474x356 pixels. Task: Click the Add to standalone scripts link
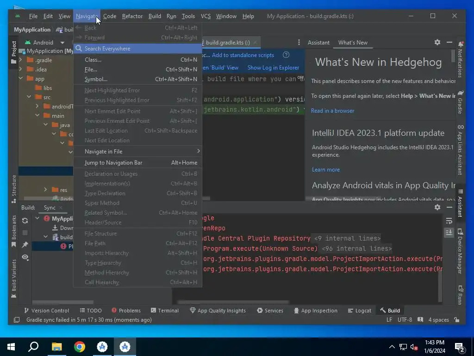243,55
